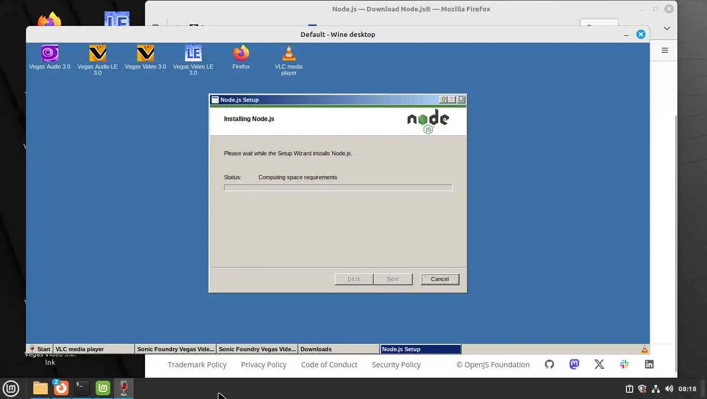Open Linux Mint start menu
The image size is (707, 399).
click(11, 388)
